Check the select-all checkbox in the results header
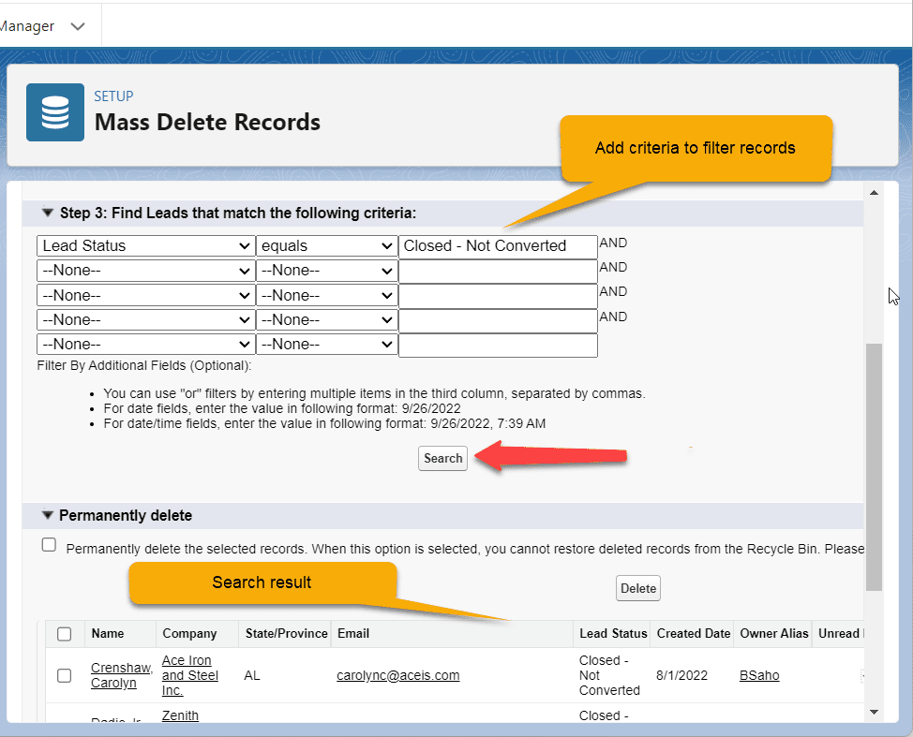This screenshot has height=737, width=913. 64,633
